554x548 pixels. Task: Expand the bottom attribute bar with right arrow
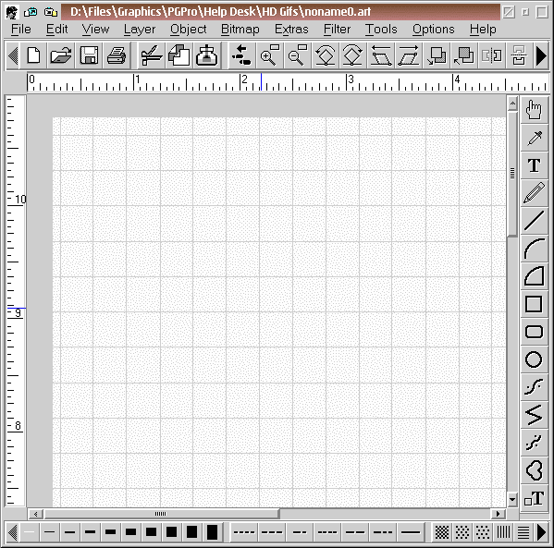[x=541, y=531]
